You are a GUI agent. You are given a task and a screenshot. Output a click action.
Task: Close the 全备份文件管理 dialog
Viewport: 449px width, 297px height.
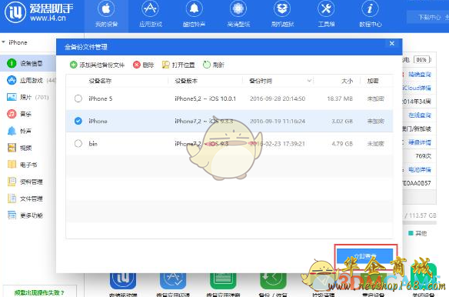coord(392,43)
